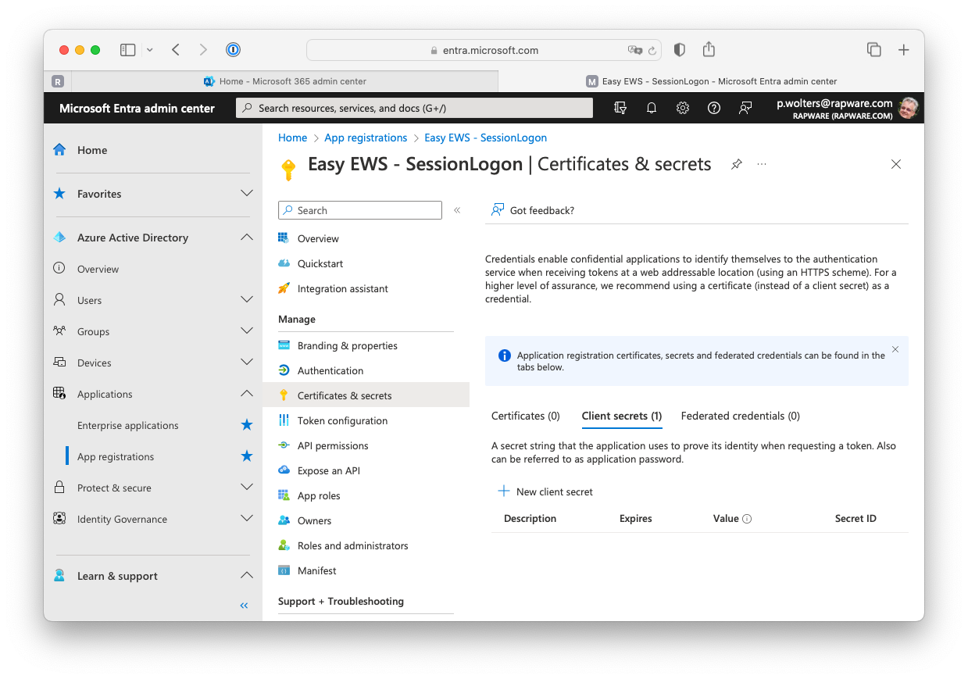The height and width of the screenshot is (679, 968).
Task: Collapse the Applications menu
Action: [247, 393]
